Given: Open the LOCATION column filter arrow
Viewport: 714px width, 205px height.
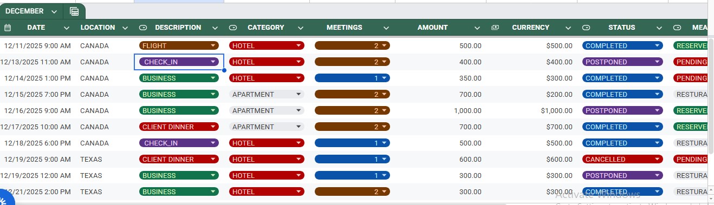Looking at the screenshot, I should pyautogui.click(x=125, y=28).
